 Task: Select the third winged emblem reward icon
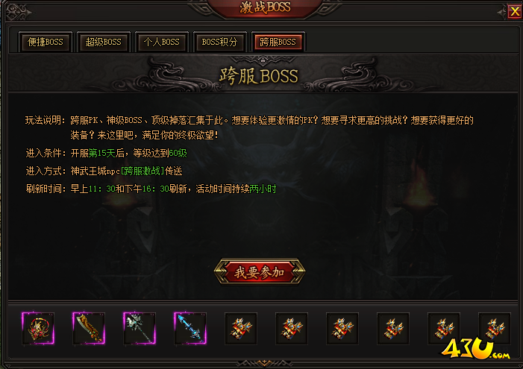point(342,328)
